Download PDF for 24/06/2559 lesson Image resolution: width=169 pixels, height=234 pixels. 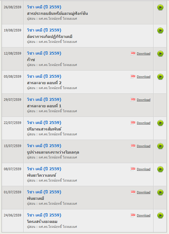[143, 215]
